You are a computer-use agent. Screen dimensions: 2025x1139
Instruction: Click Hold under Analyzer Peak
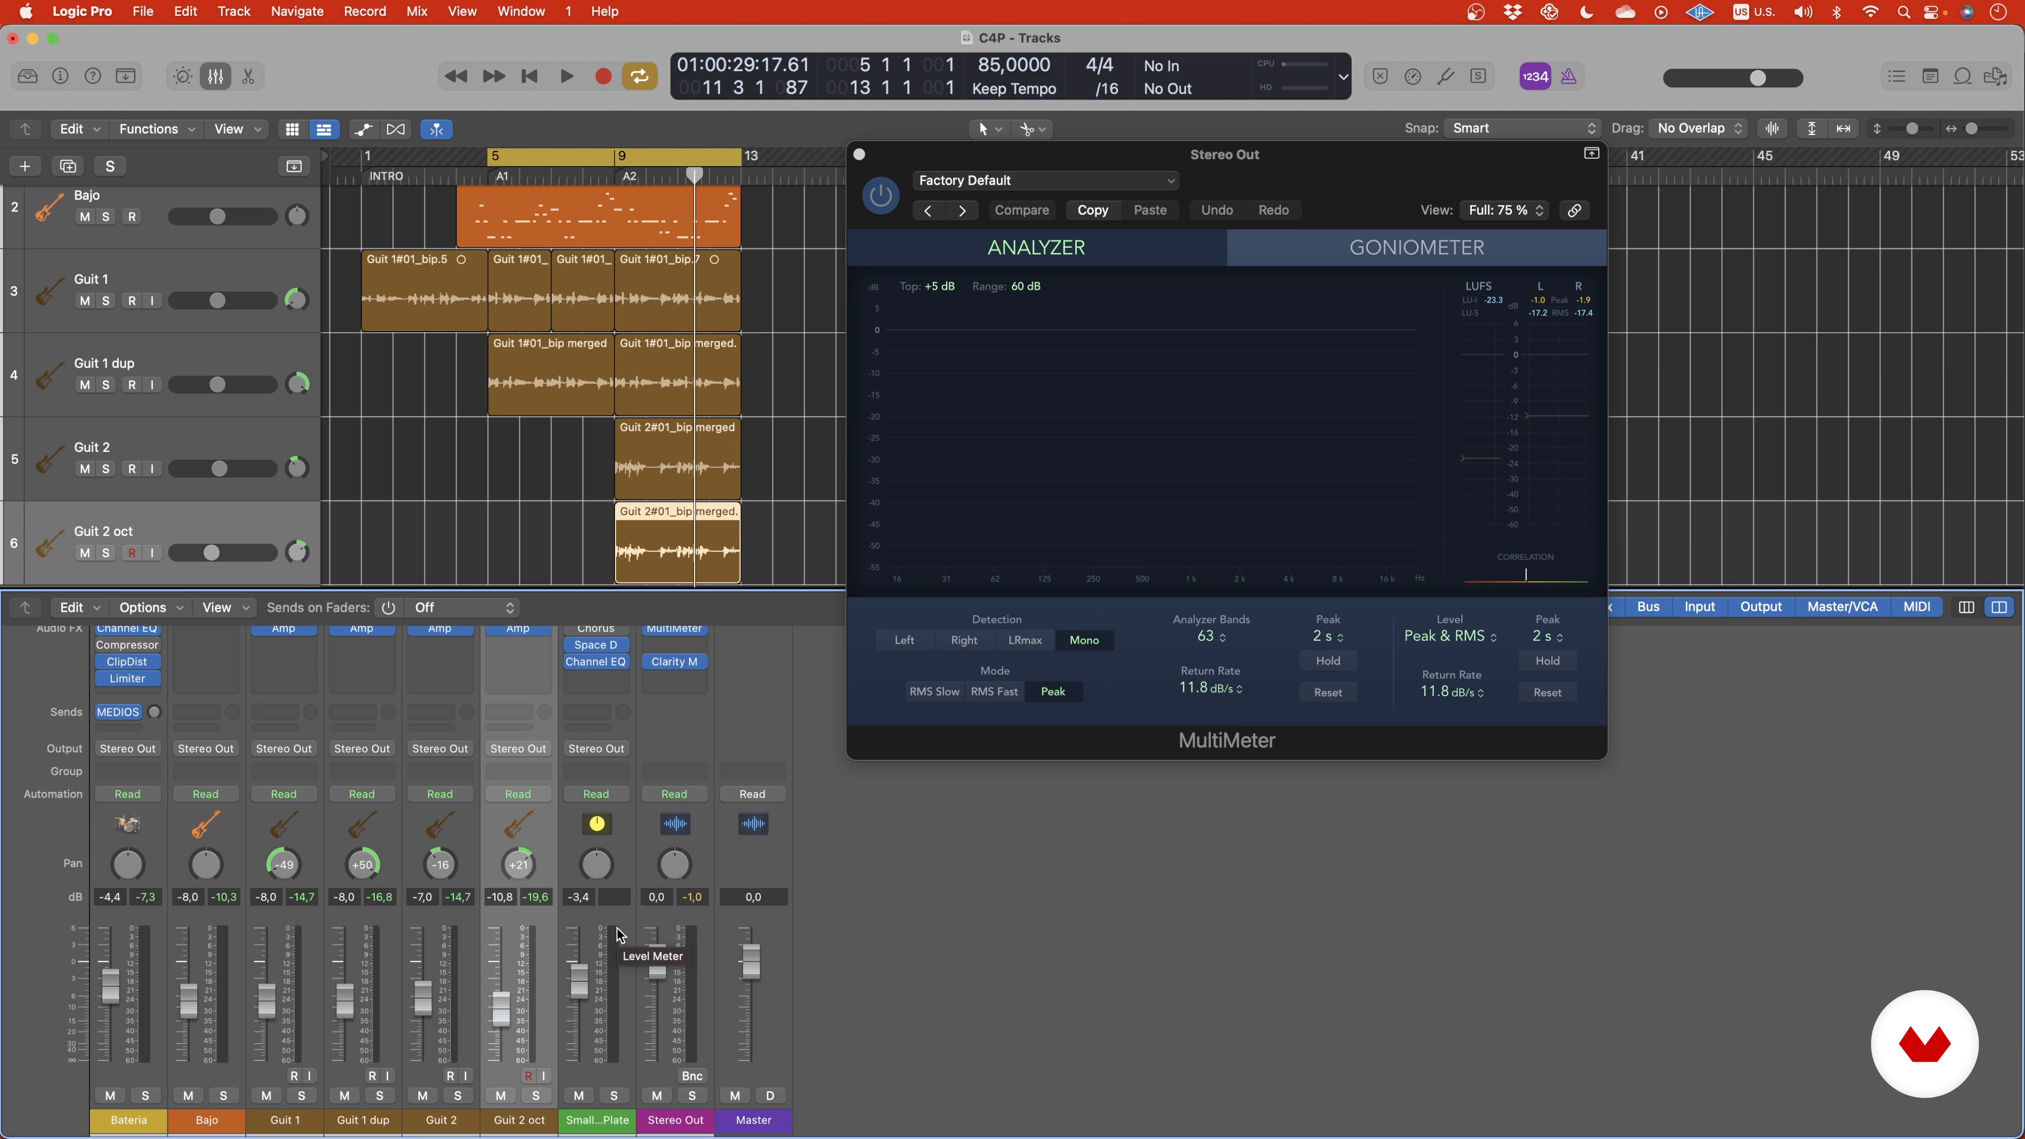click(1328, 661)
